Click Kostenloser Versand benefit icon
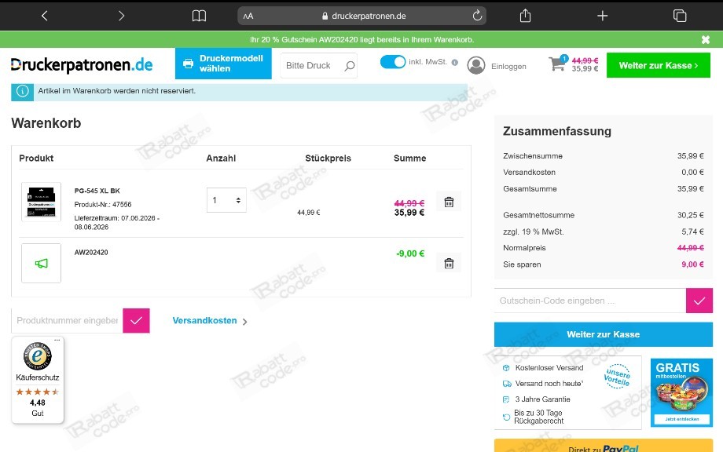 pos(506,368)
